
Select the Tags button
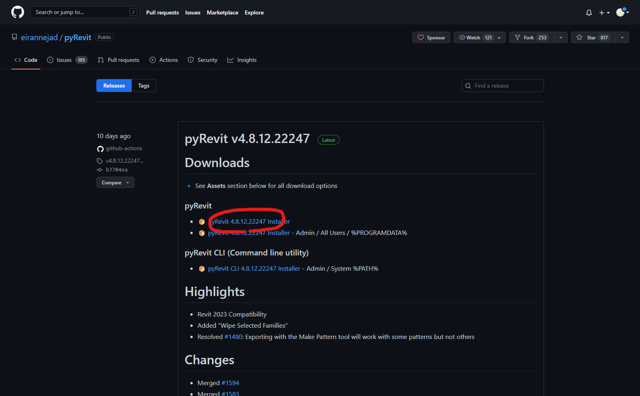pyautogui.click(x=144, y=86)
